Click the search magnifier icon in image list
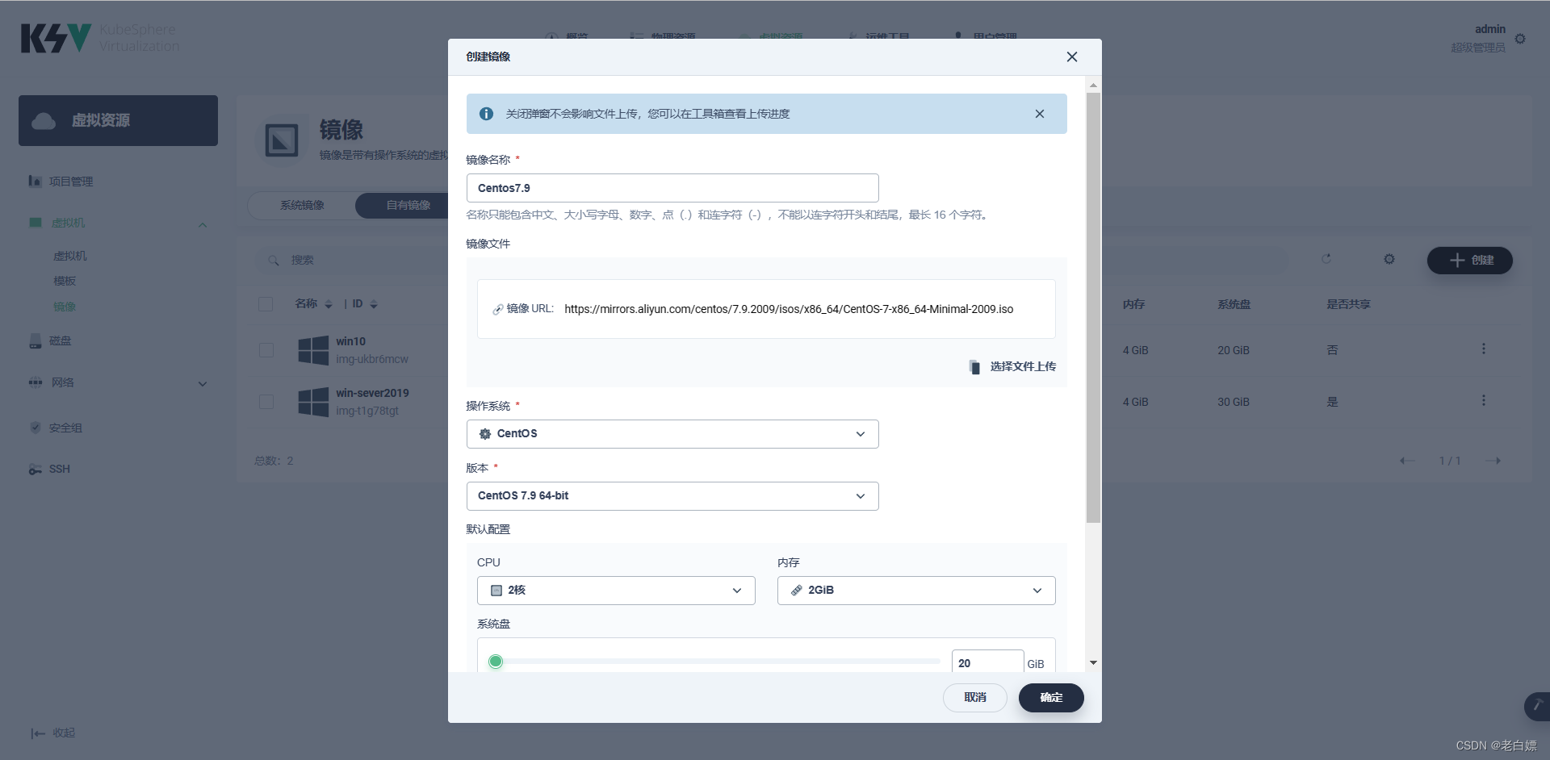Viewport: 1550px width, 760px height. (274, 260)
